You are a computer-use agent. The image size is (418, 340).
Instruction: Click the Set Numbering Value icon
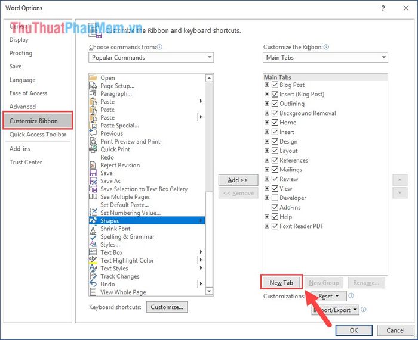93,213
